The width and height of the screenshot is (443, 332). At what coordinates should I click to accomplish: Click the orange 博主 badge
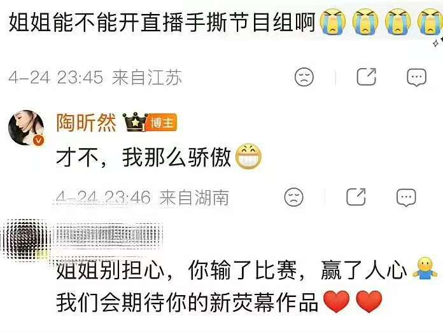[162, 123]
